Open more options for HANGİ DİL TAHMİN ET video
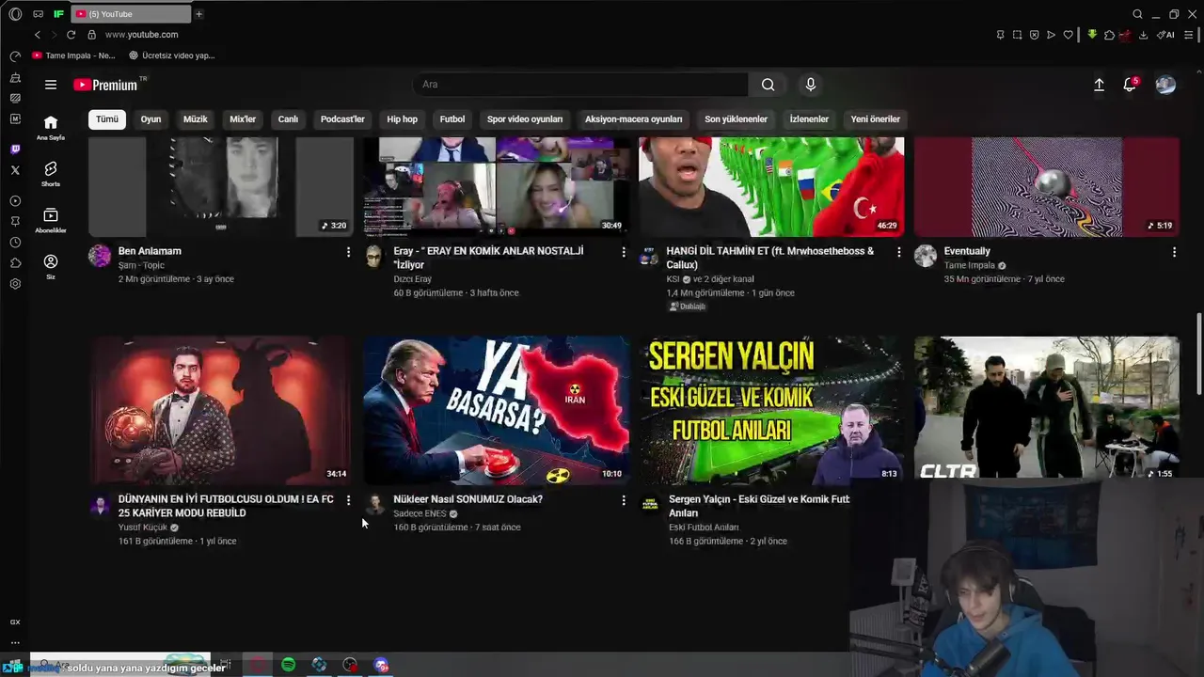This screenshot has width=1204, height=677. (x=898, y=252)
